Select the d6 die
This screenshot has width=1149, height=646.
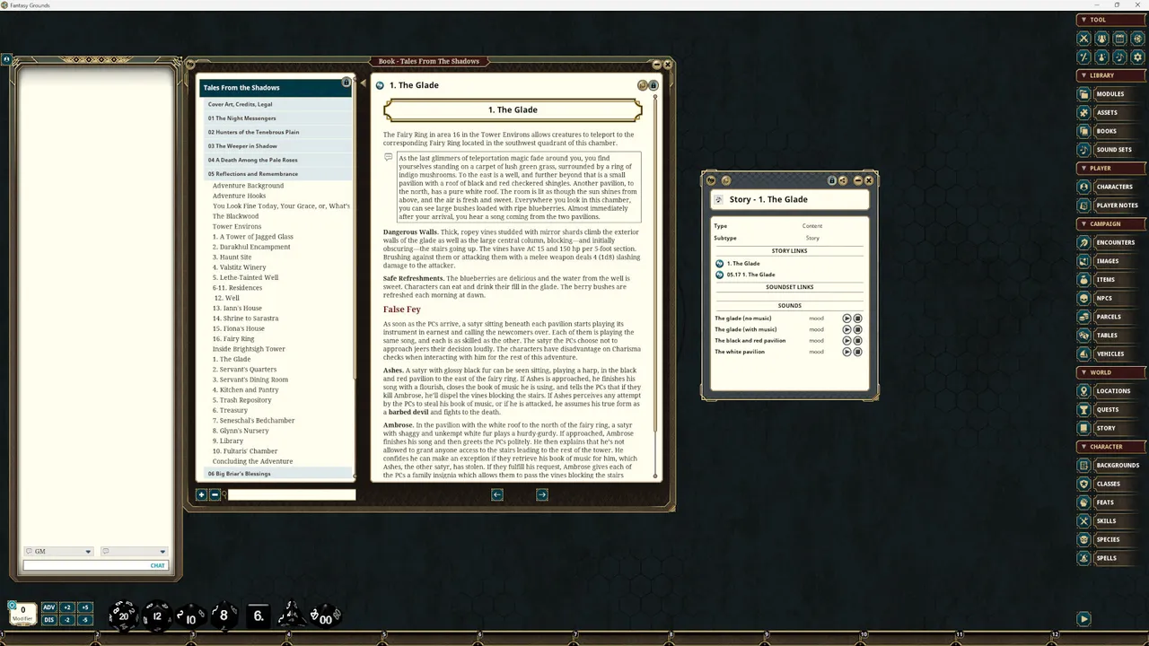(258, 615)
